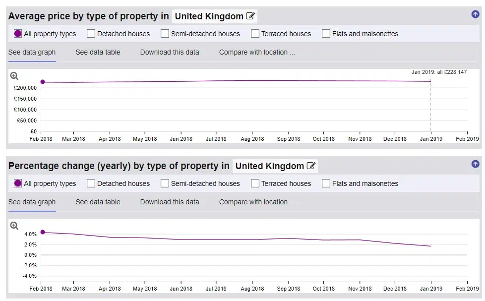The width and height of the screenshot is (485, 301).
Task: Switch to See data table in the average price panel
Action: point(98,52)
